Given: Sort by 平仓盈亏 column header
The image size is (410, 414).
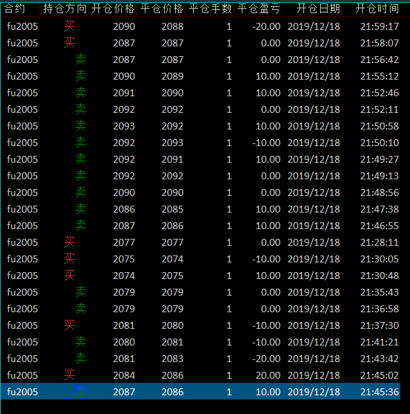Looking at the screenshot, I should (258, 9).
